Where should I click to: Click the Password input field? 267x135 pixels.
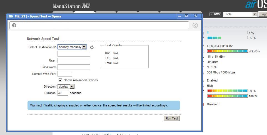pyautogui.click(x=74, y=67)
